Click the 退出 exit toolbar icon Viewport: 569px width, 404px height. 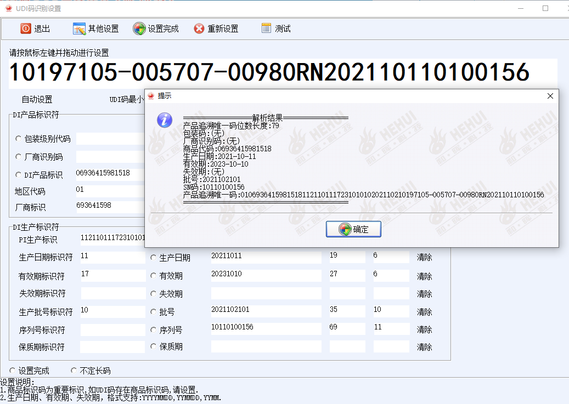coord(26,29)
